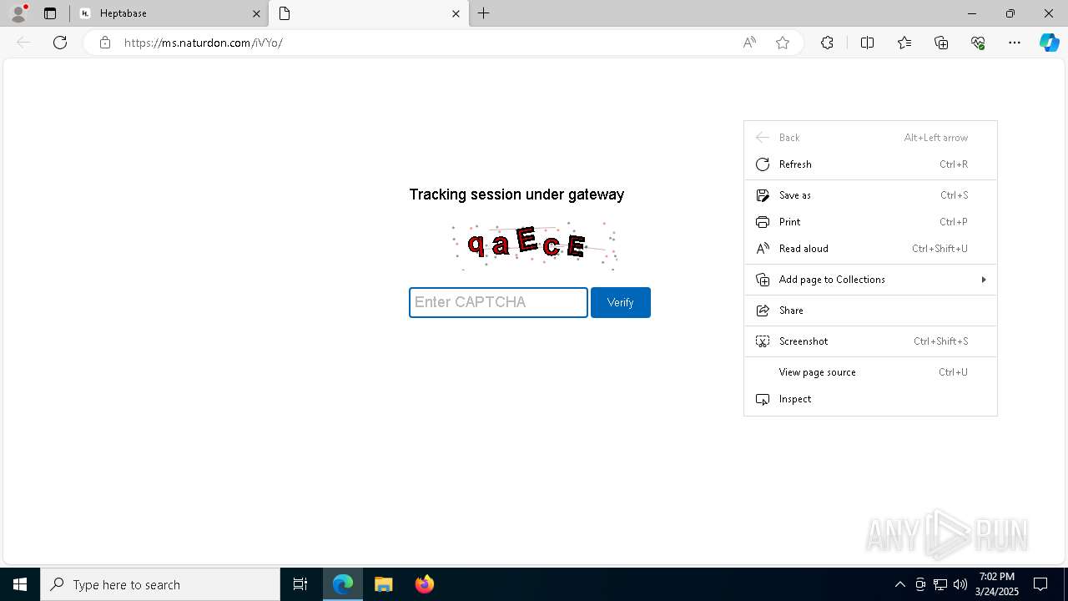Minimize the Edge browser window
This screenshot has width=1068, height=601.
[x=972, y=13]
